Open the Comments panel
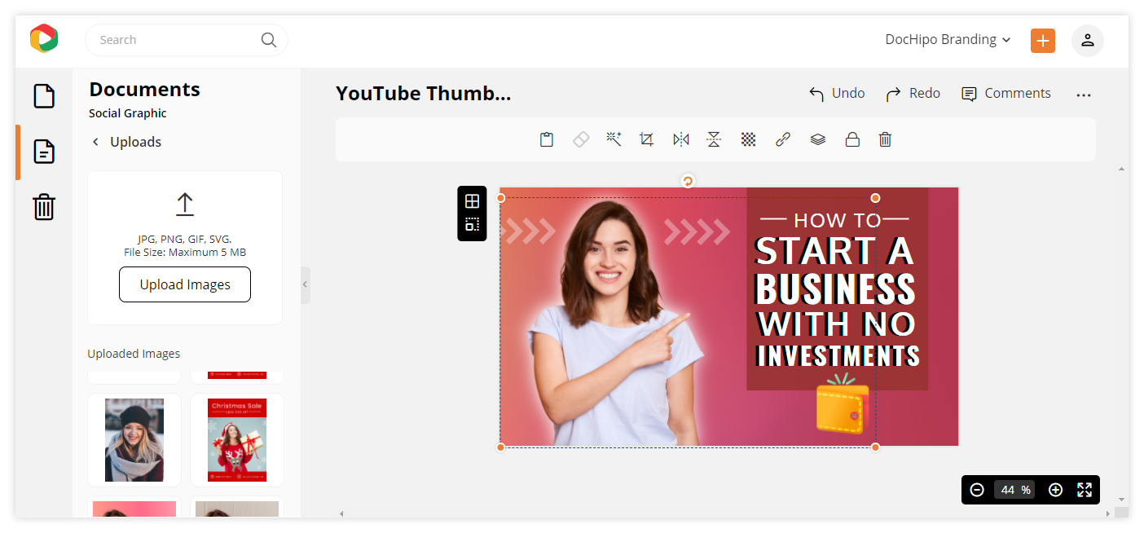1144x533 pixels. click(x=1006, y=94)
